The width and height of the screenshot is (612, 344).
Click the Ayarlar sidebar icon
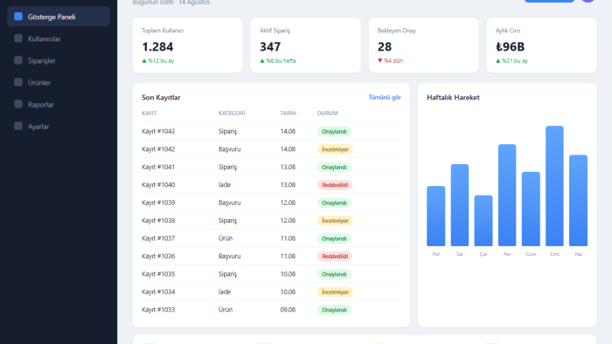[x=18, y=126]
